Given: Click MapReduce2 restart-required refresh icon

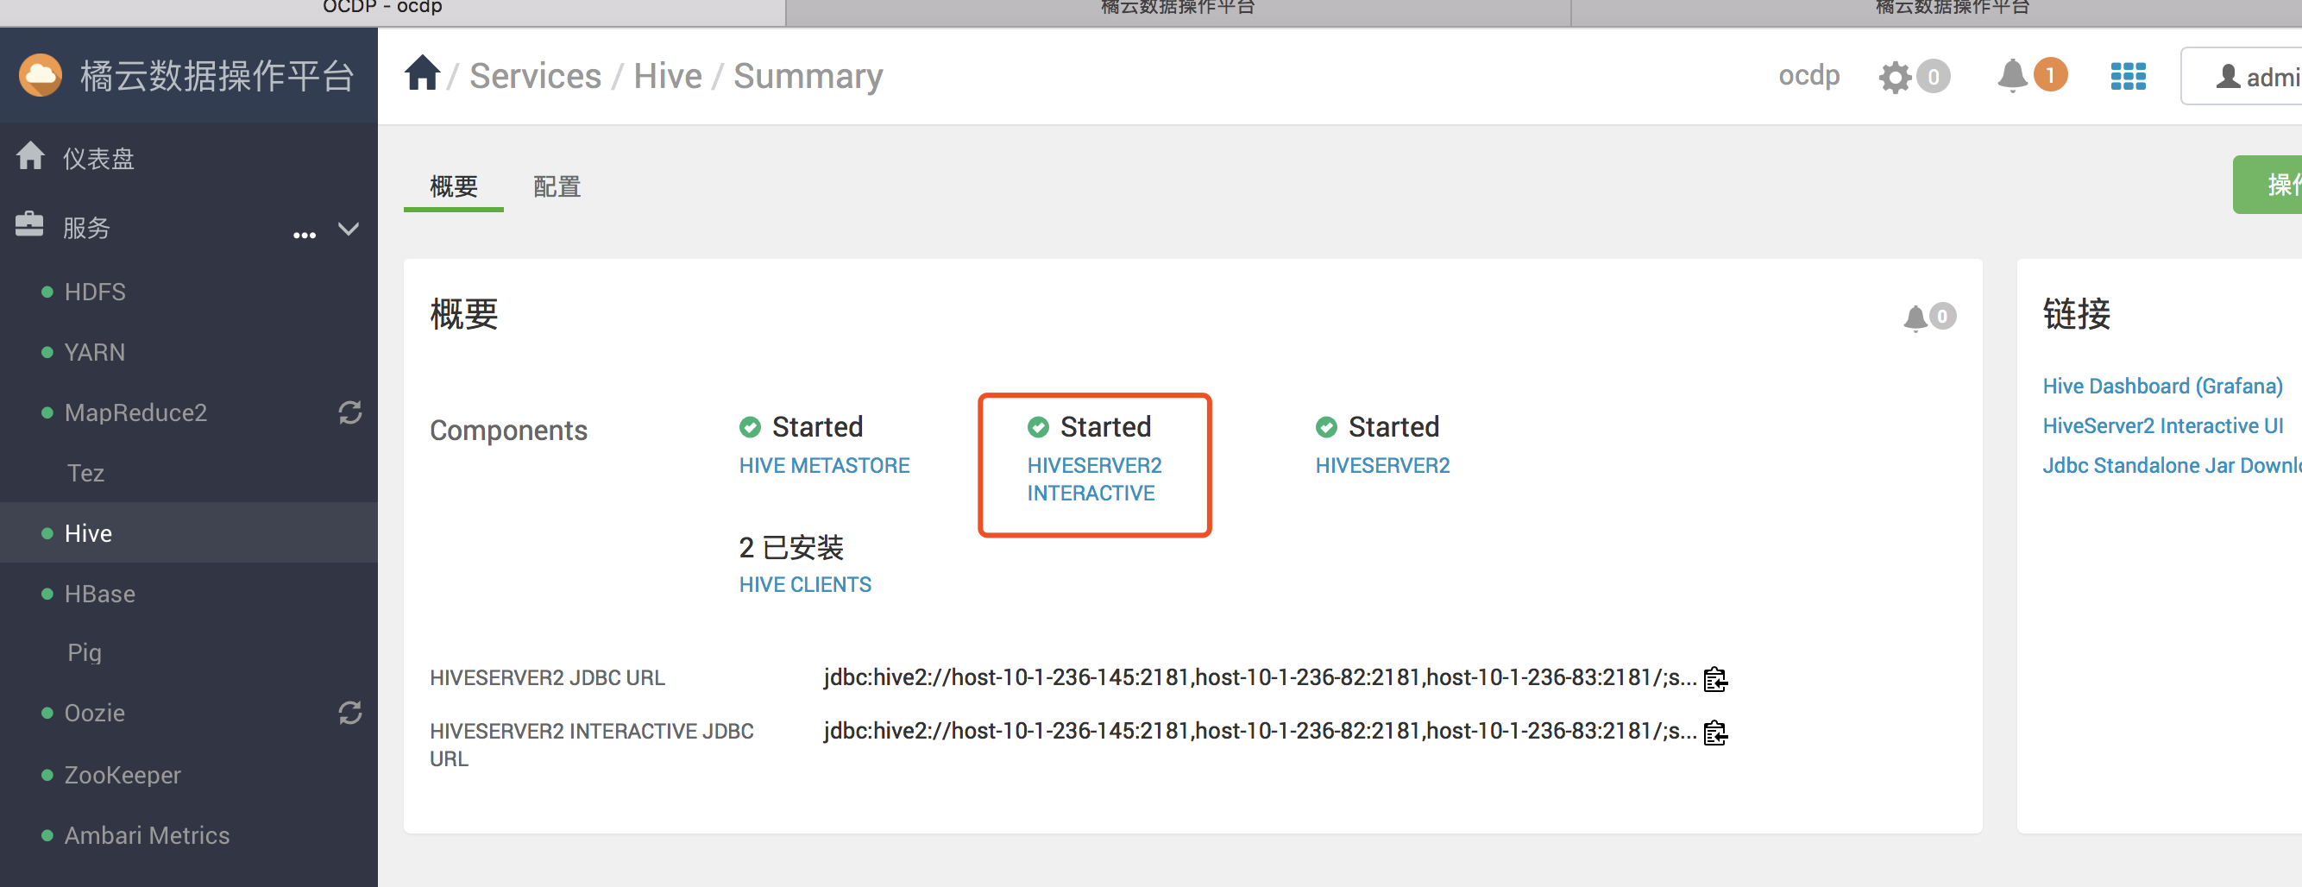Looking at the screenshot, I should (350, 412).
